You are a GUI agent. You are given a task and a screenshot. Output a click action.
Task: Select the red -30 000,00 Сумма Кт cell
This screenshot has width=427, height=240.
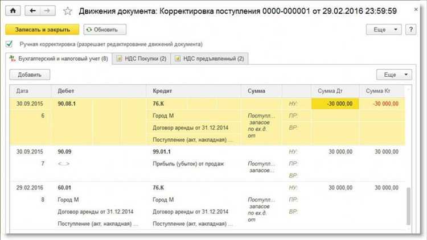(x=382, y=104)
